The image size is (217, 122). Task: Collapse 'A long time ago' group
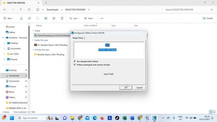tap(33, 50)
